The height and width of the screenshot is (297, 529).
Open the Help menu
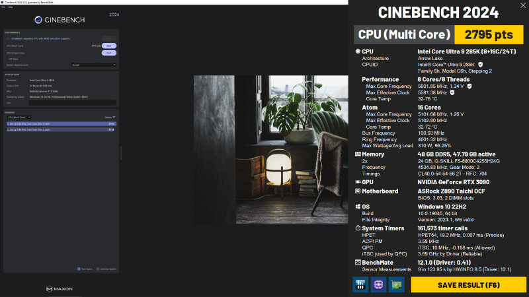11,7
